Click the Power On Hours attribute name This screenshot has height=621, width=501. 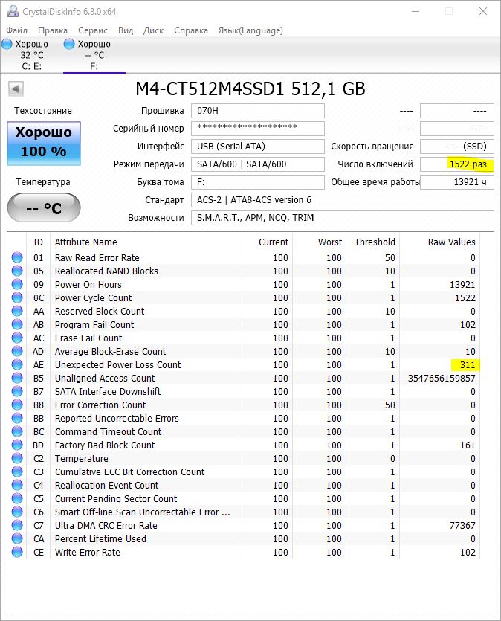tap(88, 284)
